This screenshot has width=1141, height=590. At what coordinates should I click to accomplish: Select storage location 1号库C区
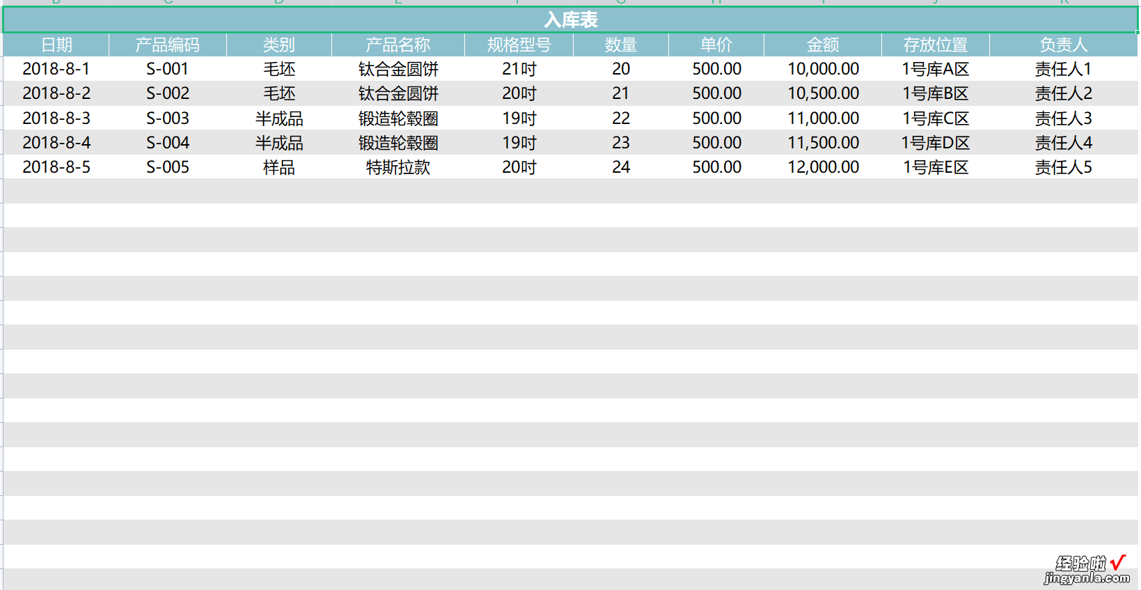tap(936, 118)
